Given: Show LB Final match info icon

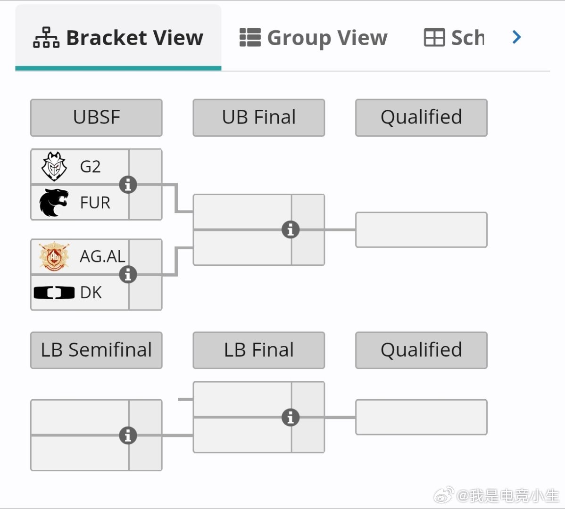Looking at the screenshot, I should point(291,418).
